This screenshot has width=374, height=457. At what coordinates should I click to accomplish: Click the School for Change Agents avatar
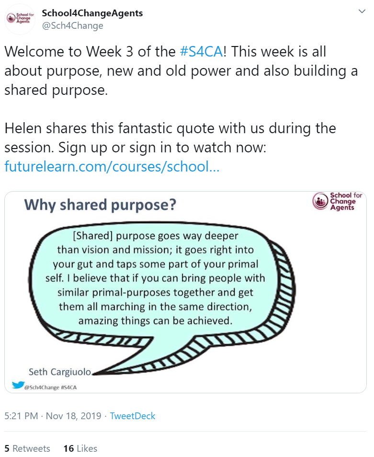[20, 19]
